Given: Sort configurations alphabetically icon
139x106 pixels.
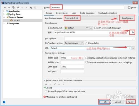Looking at the screenshot, I should tap(35, 8).
